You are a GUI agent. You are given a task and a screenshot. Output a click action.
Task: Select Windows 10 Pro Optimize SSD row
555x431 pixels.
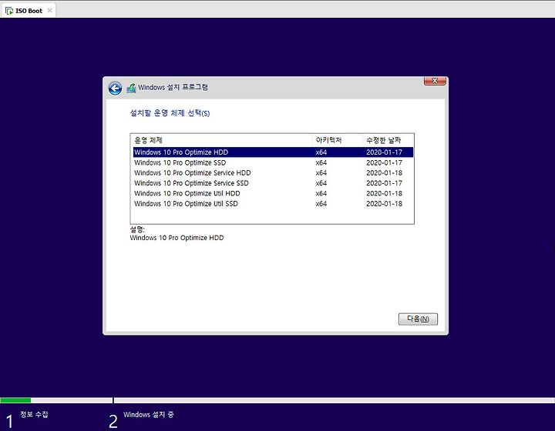273,162
